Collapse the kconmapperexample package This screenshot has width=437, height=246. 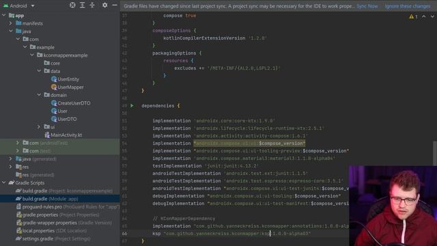(x=32, y=55)
